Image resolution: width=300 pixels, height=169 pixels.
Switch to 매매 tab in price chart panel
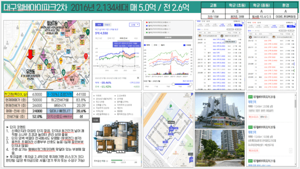(99, 25)
